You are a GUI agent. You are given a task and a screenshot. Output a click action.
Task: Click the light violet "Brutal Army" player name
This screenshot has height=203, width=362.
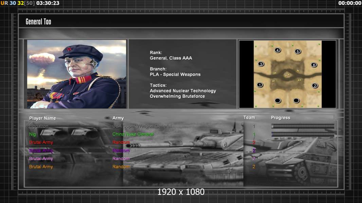coord(41,159)
